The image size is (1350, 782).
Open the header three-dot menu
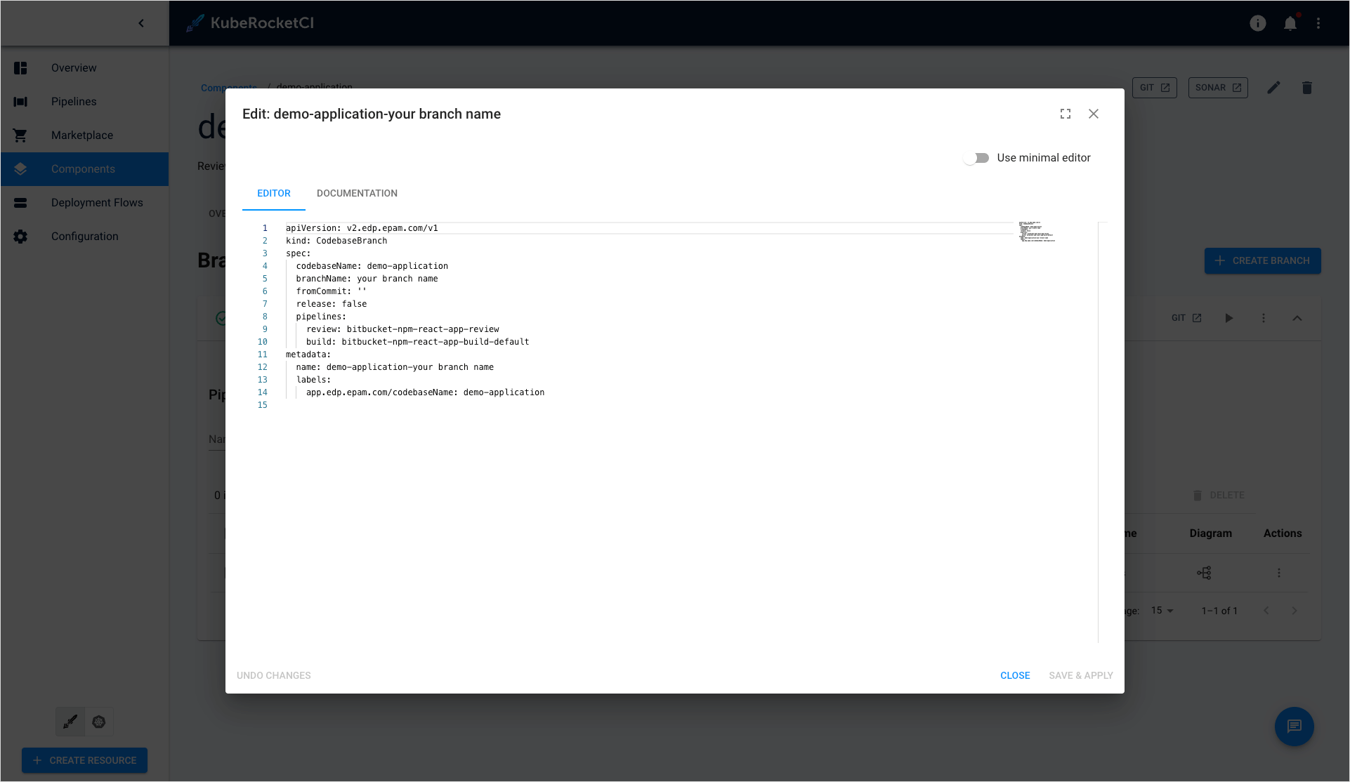click(x=1318, y=23)
